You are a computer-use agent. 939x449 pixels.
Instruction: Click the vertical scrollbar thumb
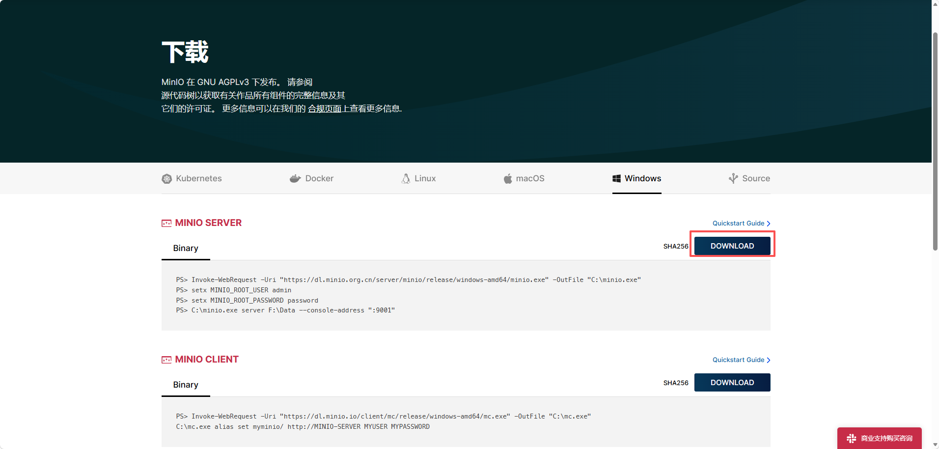click(935, 142)
